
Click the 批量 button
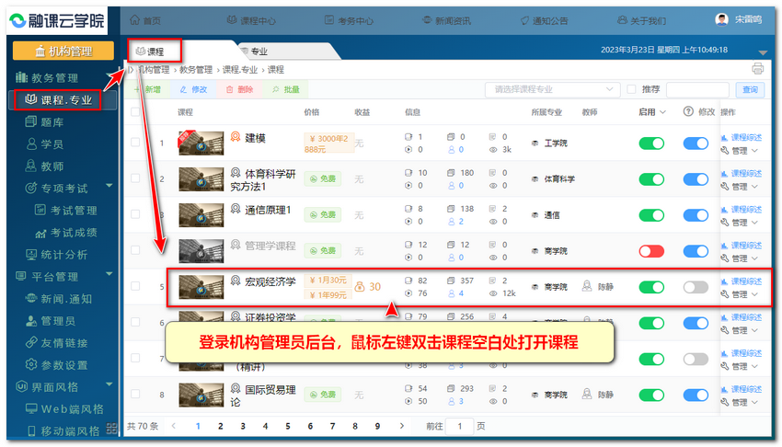tap(286, 90)
